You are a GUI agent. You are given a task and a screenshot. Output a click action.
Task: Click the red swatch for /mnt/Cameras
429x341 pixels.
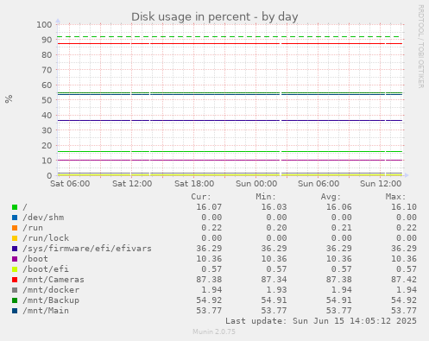(15, 280)
